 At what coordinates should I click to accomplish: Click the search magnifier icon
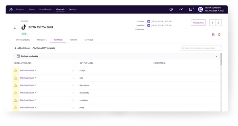tap(183, 48)
